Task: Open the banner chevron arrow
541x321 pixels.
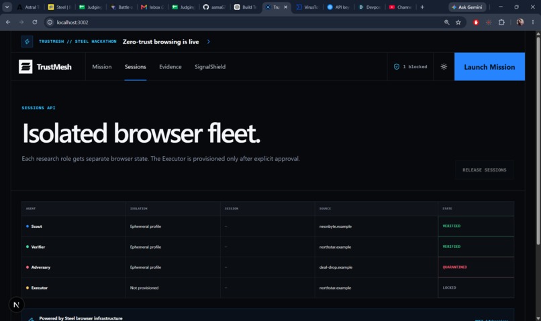Action: point(208,42)
